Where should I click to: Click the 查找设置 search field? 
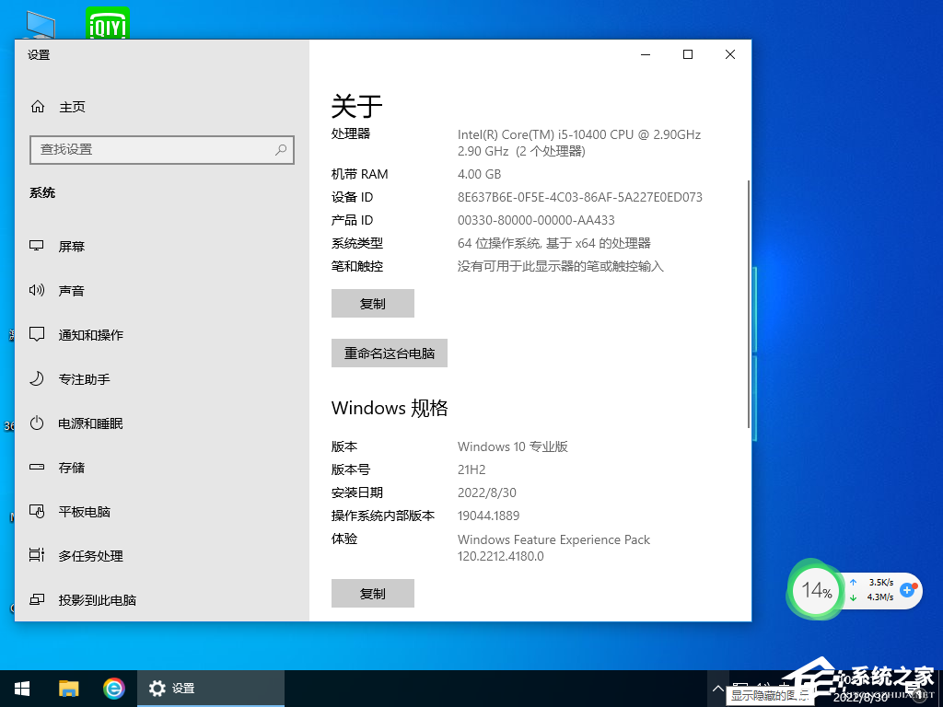162,149
